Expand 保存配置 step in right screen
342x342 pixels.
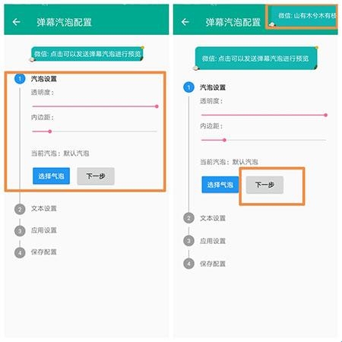click(213, 264)
